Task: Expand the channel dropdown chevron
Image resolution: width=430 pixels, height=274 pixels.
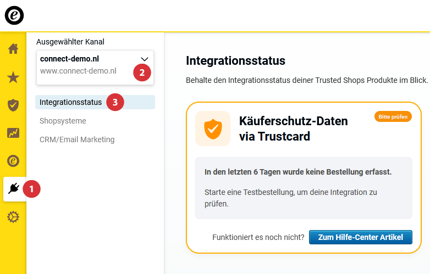Action: point(145,59)
